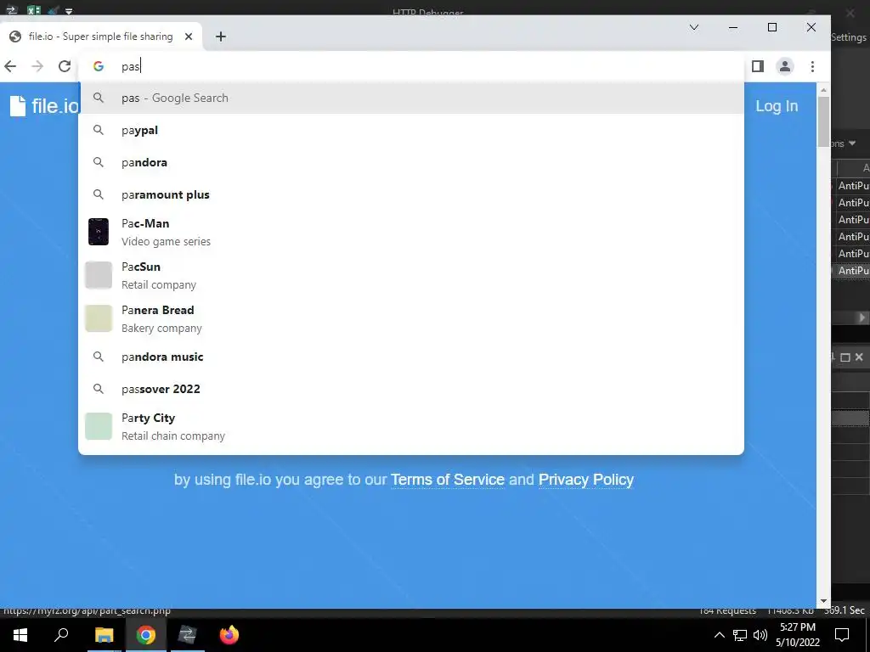The width and height of the screenshot is (870, 652).
Task: Open the Windows Start menu
Action: 20,635
